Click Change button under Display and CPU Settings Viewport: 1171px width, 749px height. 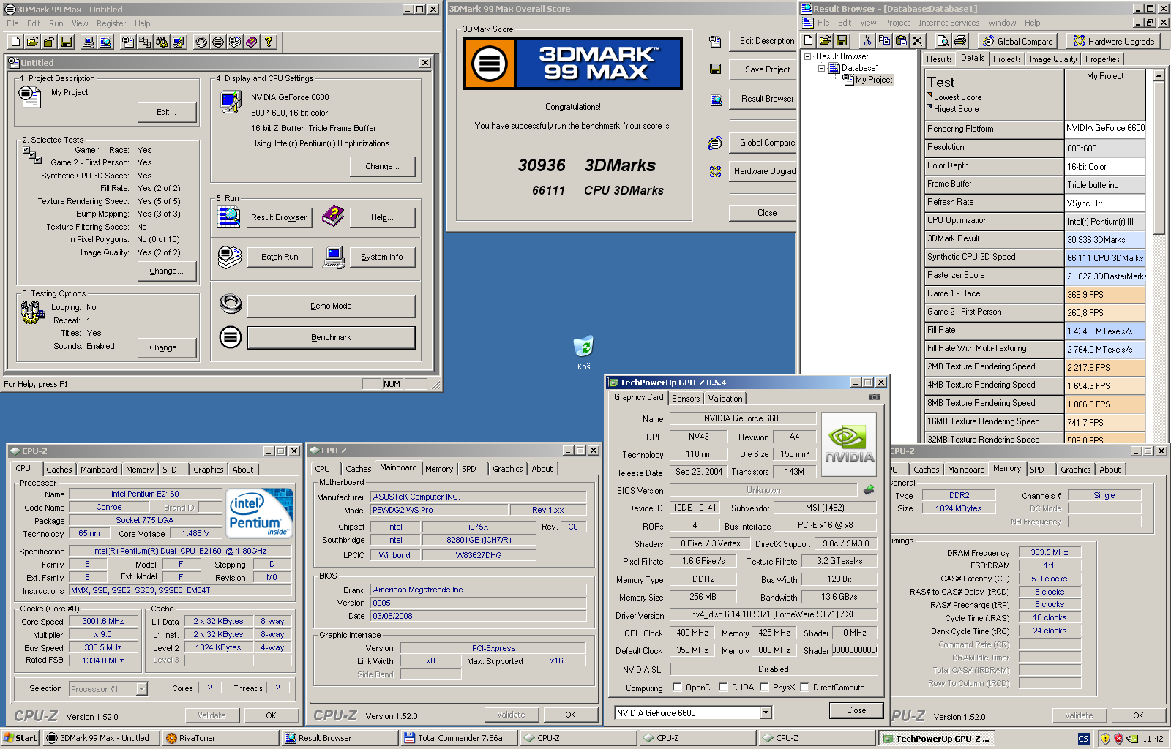coord(382,166)
